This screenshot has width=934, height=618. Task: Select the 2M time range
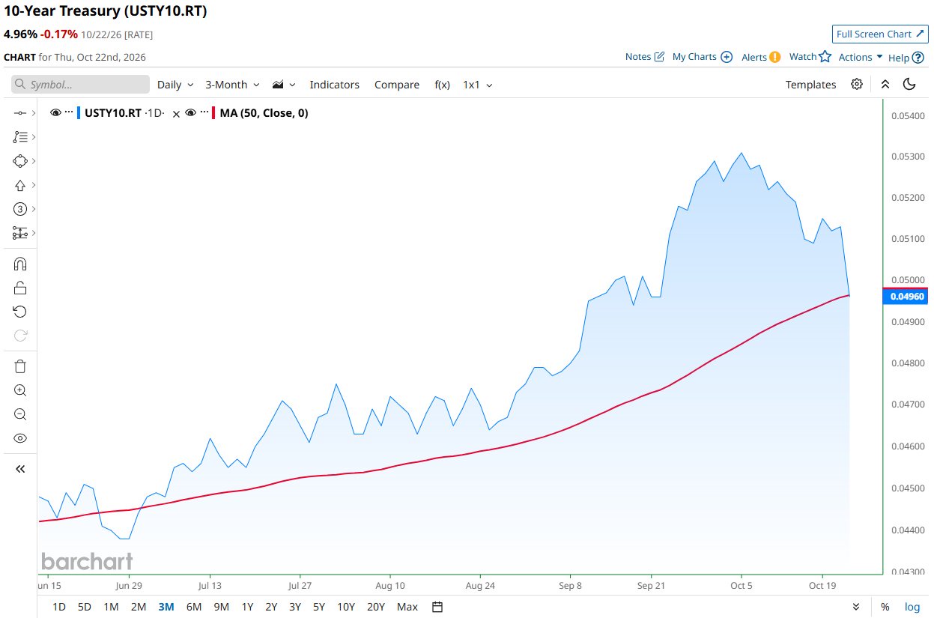(x=139, y=607)
